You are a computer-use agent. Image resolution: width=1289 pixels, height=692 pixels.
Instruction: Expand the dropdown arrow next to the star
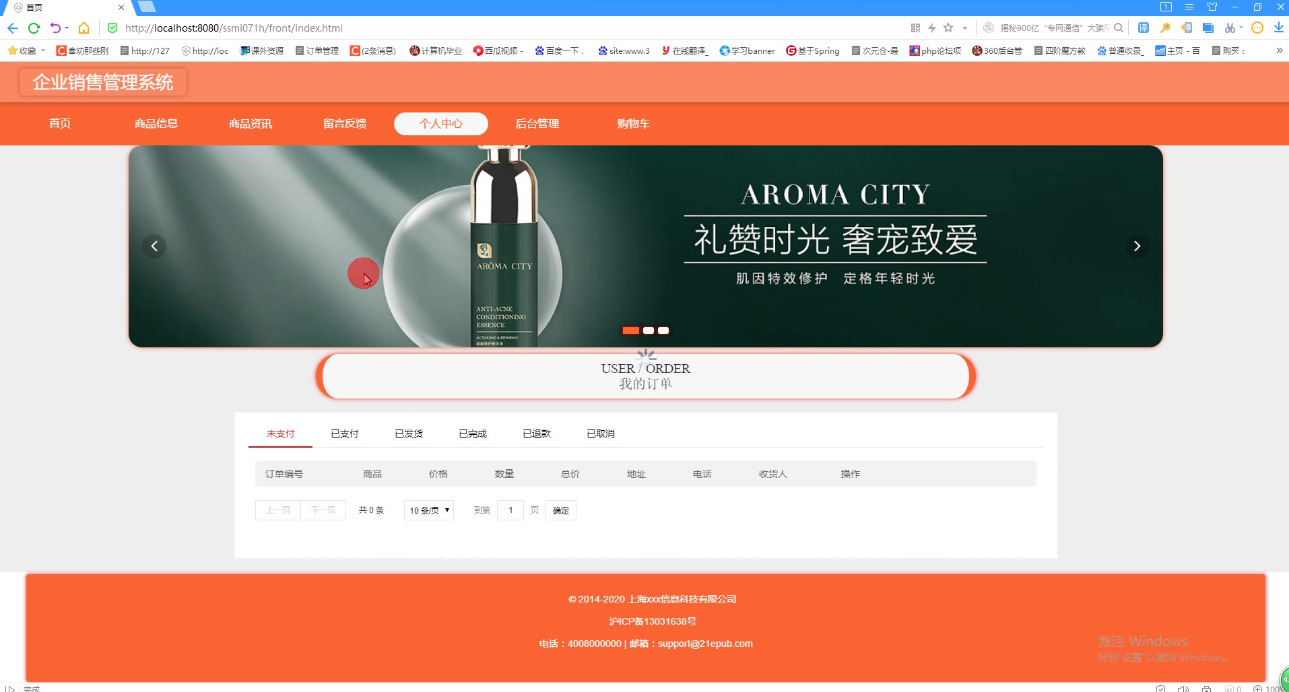point(965,28)
